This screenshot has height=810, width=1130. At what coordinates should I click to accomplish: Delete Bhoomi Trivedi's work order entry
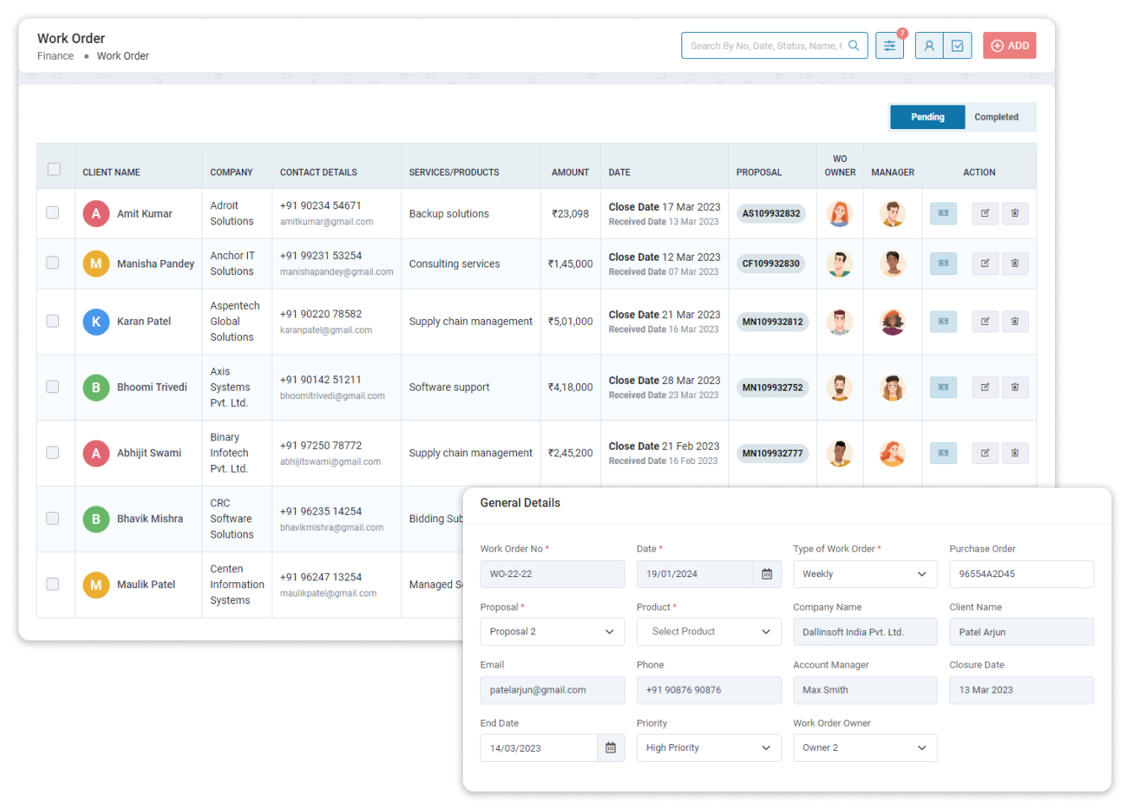(x=1015, y=386)
